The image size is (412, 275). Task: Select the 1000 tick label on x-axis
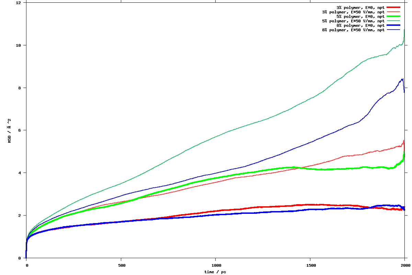(x=216, y=265)
